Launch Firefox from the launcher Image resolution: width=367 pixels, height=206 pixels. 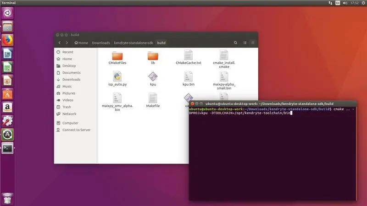(x=7, y=40)
